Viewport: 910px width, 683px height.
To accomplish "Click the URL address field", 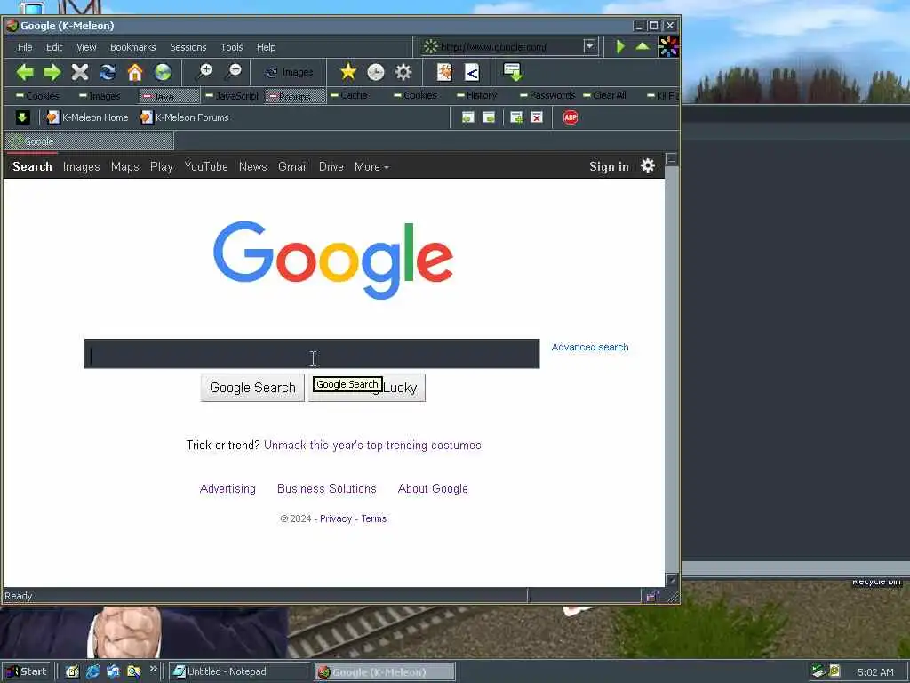I will [x=503, y=46].
